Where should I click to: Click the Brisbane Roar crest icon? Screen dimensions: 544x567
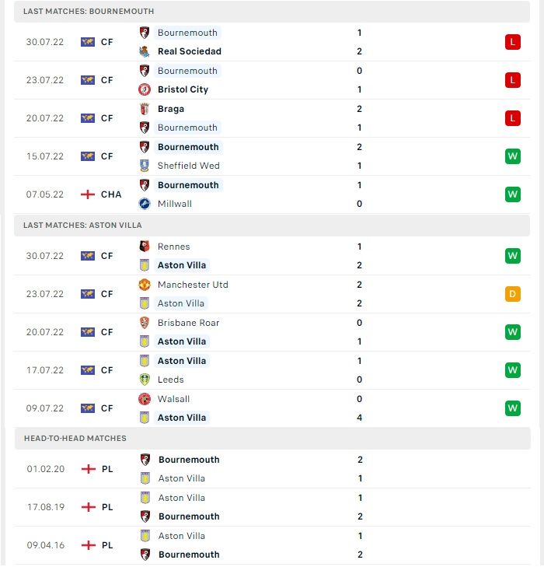(x=145, y=323)
